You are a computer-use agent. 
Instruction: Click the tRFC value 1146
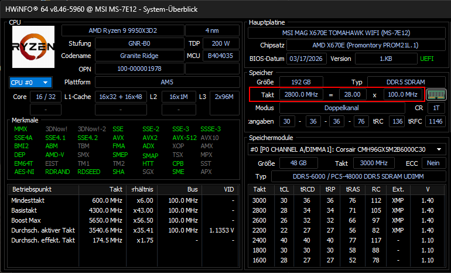click(435, 121)
